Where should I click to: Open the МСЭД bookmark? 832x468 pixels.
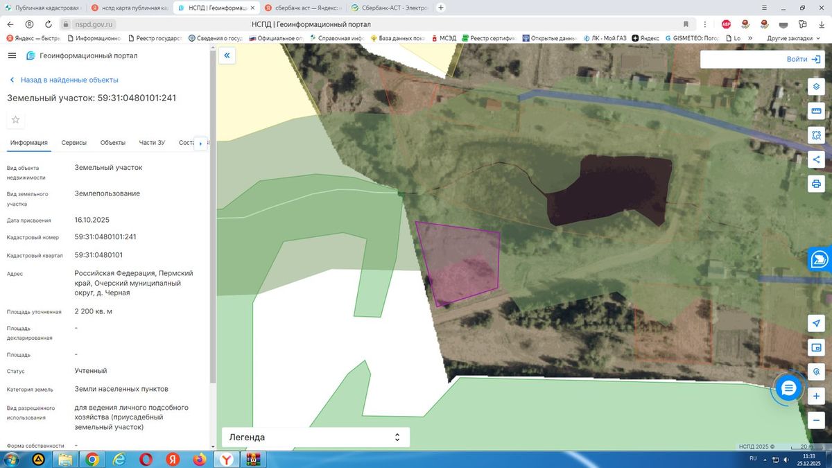[x=445, y=38]
